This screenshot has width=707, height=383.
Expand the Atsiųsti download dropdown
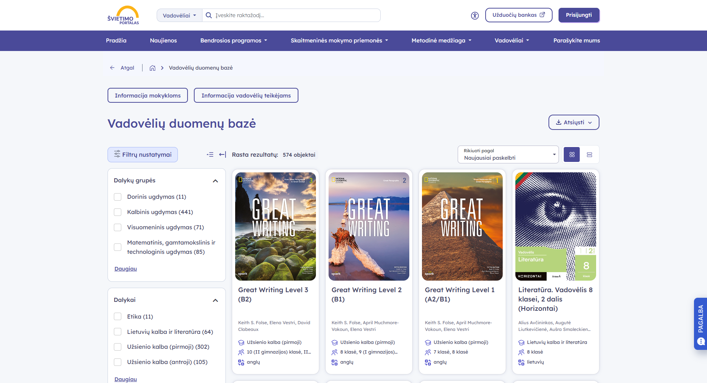[574, 122]
